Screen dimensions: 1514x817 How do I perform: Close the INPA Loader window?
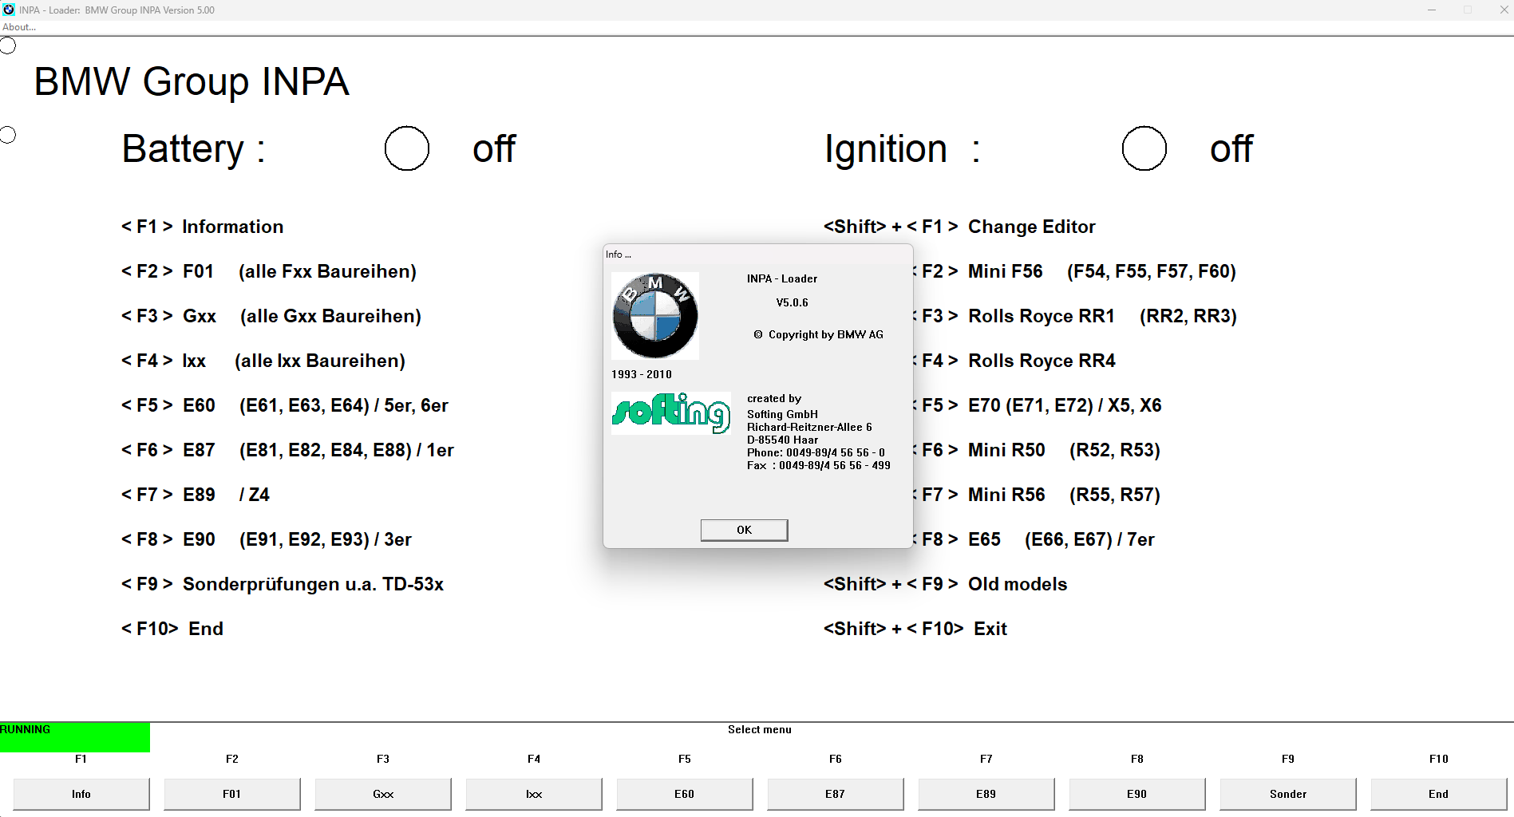point(1504,10)
